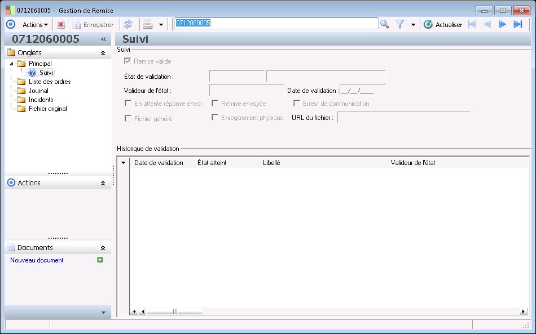The image size is (536, 334).
Task: Click the sidebar bottom dropdown arrow
Action: [104, 312]
